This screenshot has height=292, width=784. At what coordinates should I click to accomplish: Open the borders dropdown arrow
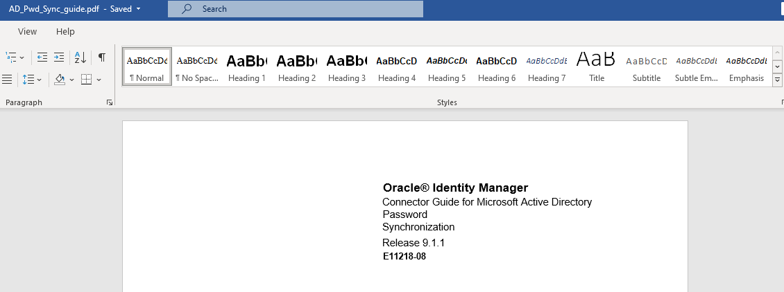click(99, 80)
